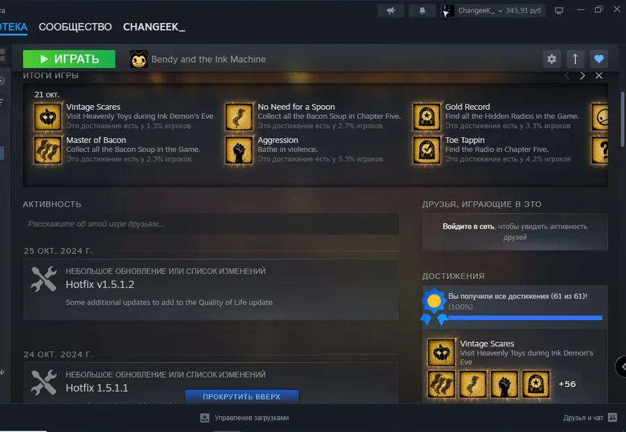Click the green ИГРАТЬ play button
626x432 pixels.
tap(69, 59)
